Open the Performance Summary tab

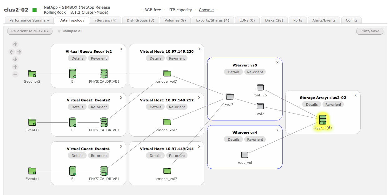[29, 20]
